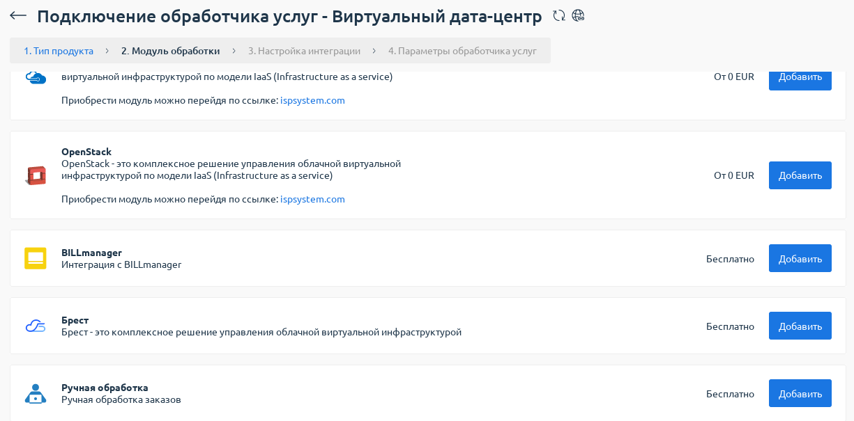Image resolution: width=854 pixels, height=421 pixels.
Task: Click the Ручная обработка module title
Action: click(105, 388)
